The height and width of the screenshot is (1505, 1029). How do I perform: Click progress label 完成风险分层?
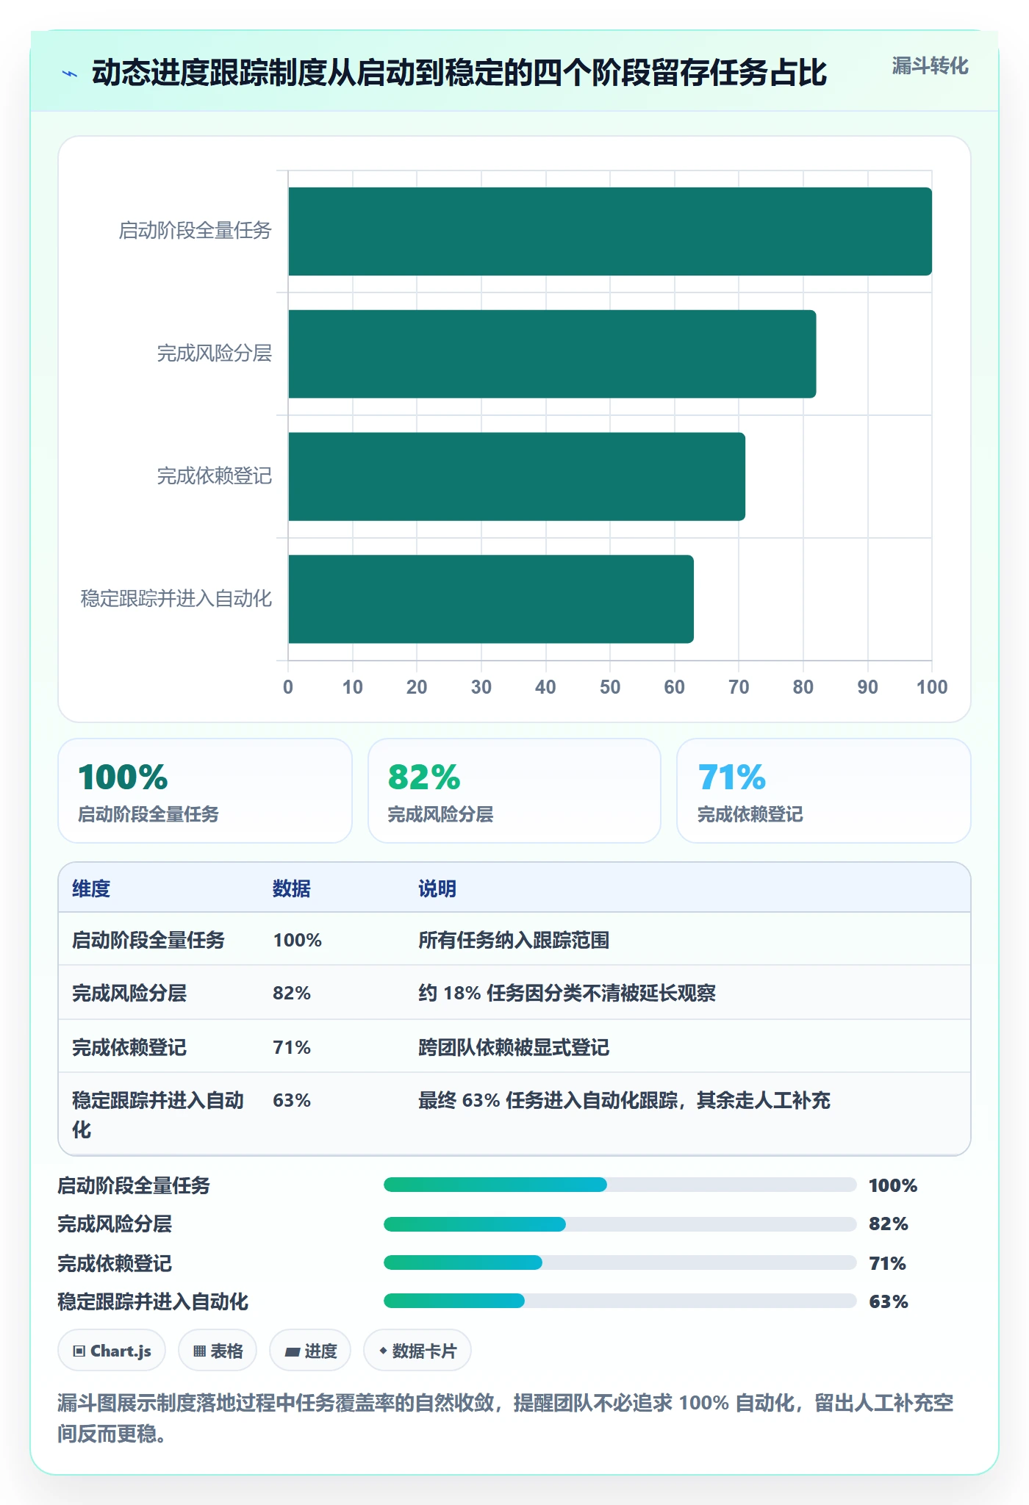(x=115, y=1224)
